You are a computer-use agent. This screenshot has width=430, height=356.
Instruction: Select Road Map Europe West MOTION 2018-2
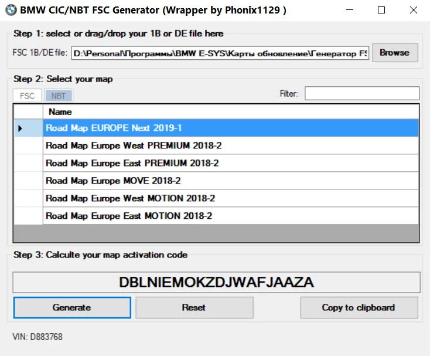coord(231,198)
